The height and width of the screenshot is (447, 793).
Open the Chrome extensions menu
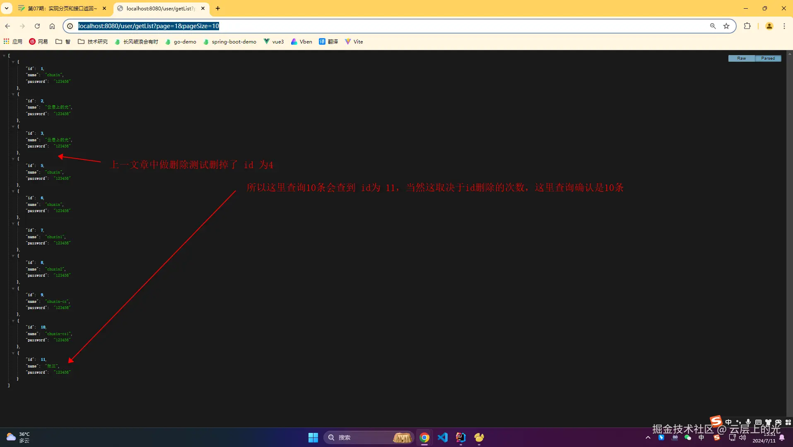coord(747,26)
